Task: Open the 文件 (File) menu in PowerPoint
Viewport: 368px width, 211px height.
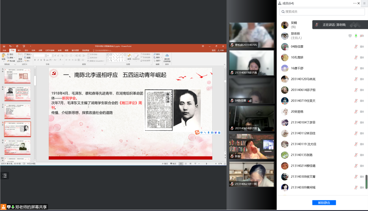Action: (4, 50)
